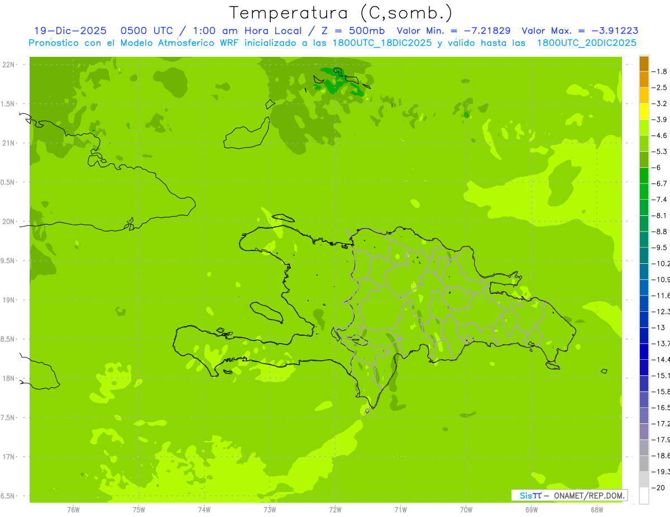Click the 21N latitude axis label
670x517 pixels.
point(9,143)
